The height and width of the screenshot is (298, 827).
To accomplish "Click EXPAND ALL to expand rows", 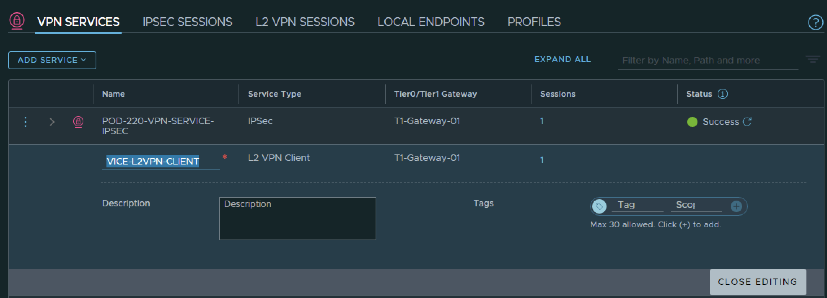I will pyautogui.click(x=562, y=60).
